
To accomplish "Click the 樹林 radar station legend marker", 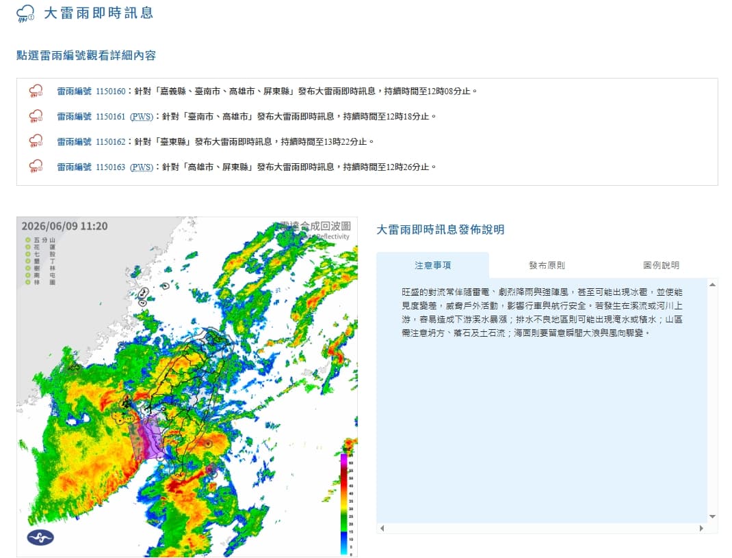I will point(28,268).
